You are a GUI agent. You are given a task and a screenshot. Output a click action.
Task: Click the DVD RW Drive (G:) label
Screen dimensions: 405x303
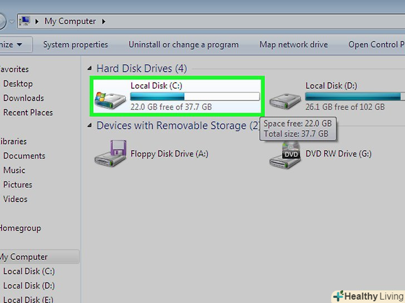339,154
